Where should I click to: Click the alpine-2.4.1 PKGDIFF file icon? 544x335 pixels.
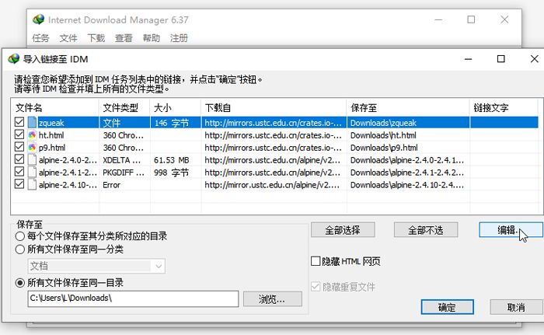click(33, 173)
